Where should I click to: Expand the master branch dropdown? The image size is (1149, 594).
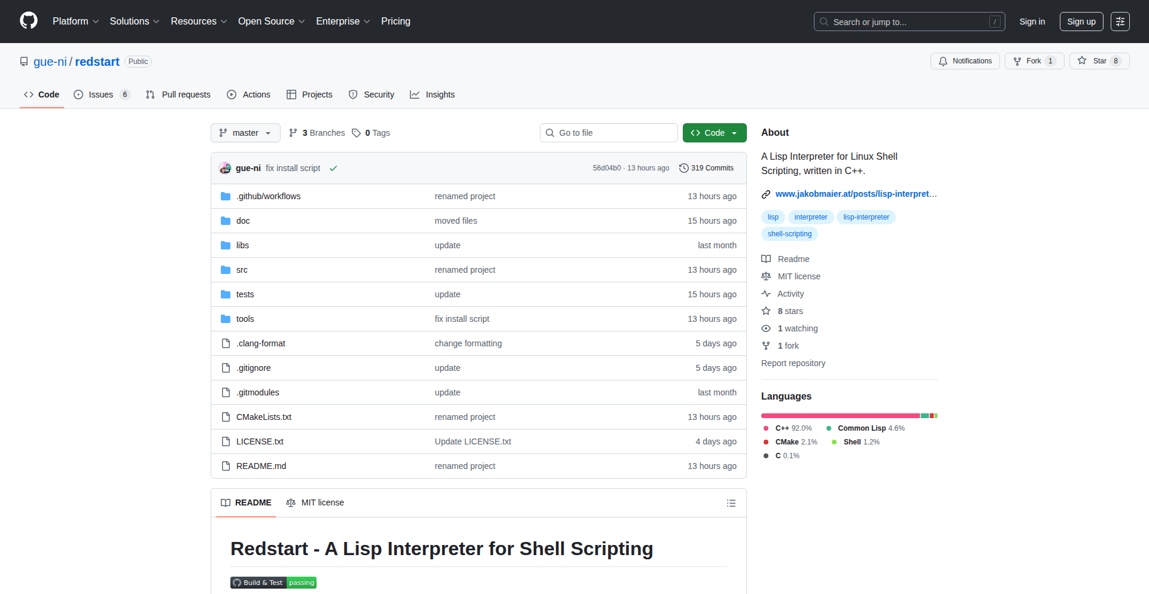245,133
